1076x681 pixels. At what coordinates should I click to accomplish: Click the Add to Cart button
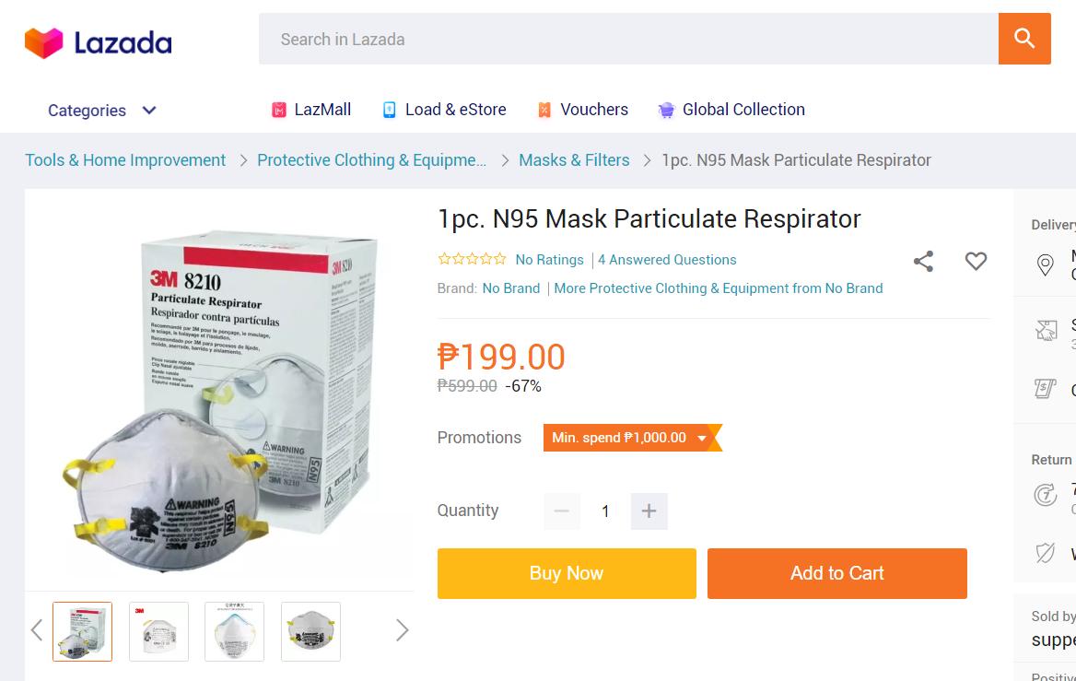coord(837,573)
